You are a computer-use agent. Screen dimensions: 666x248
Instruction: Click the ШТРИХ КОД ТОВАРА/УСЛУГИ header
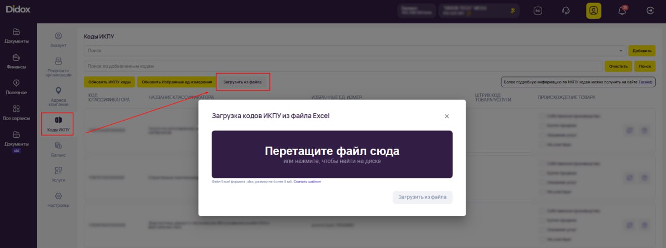point(494,97)
